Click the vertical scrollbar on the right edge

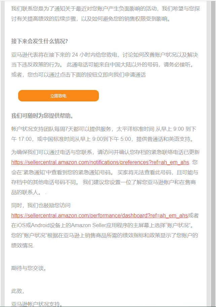(x=213, y=154)
